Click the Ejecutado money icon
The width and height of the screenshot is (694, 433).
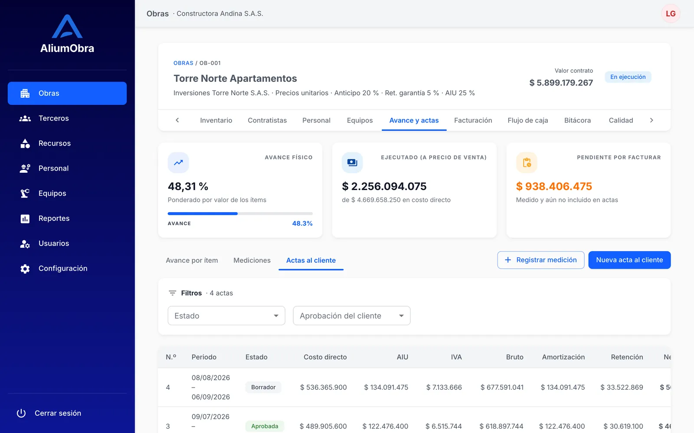tap(352, 163)
